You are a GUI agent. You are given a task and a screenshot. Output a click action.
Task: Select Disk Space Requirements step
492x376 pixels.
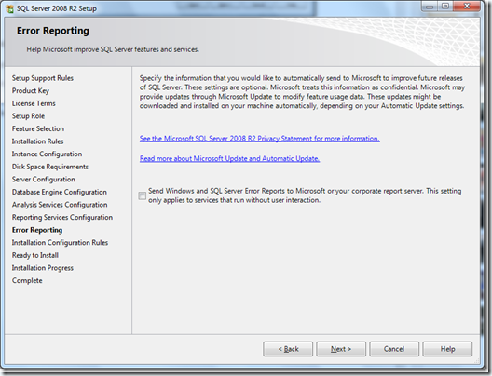tap(50, 167)
